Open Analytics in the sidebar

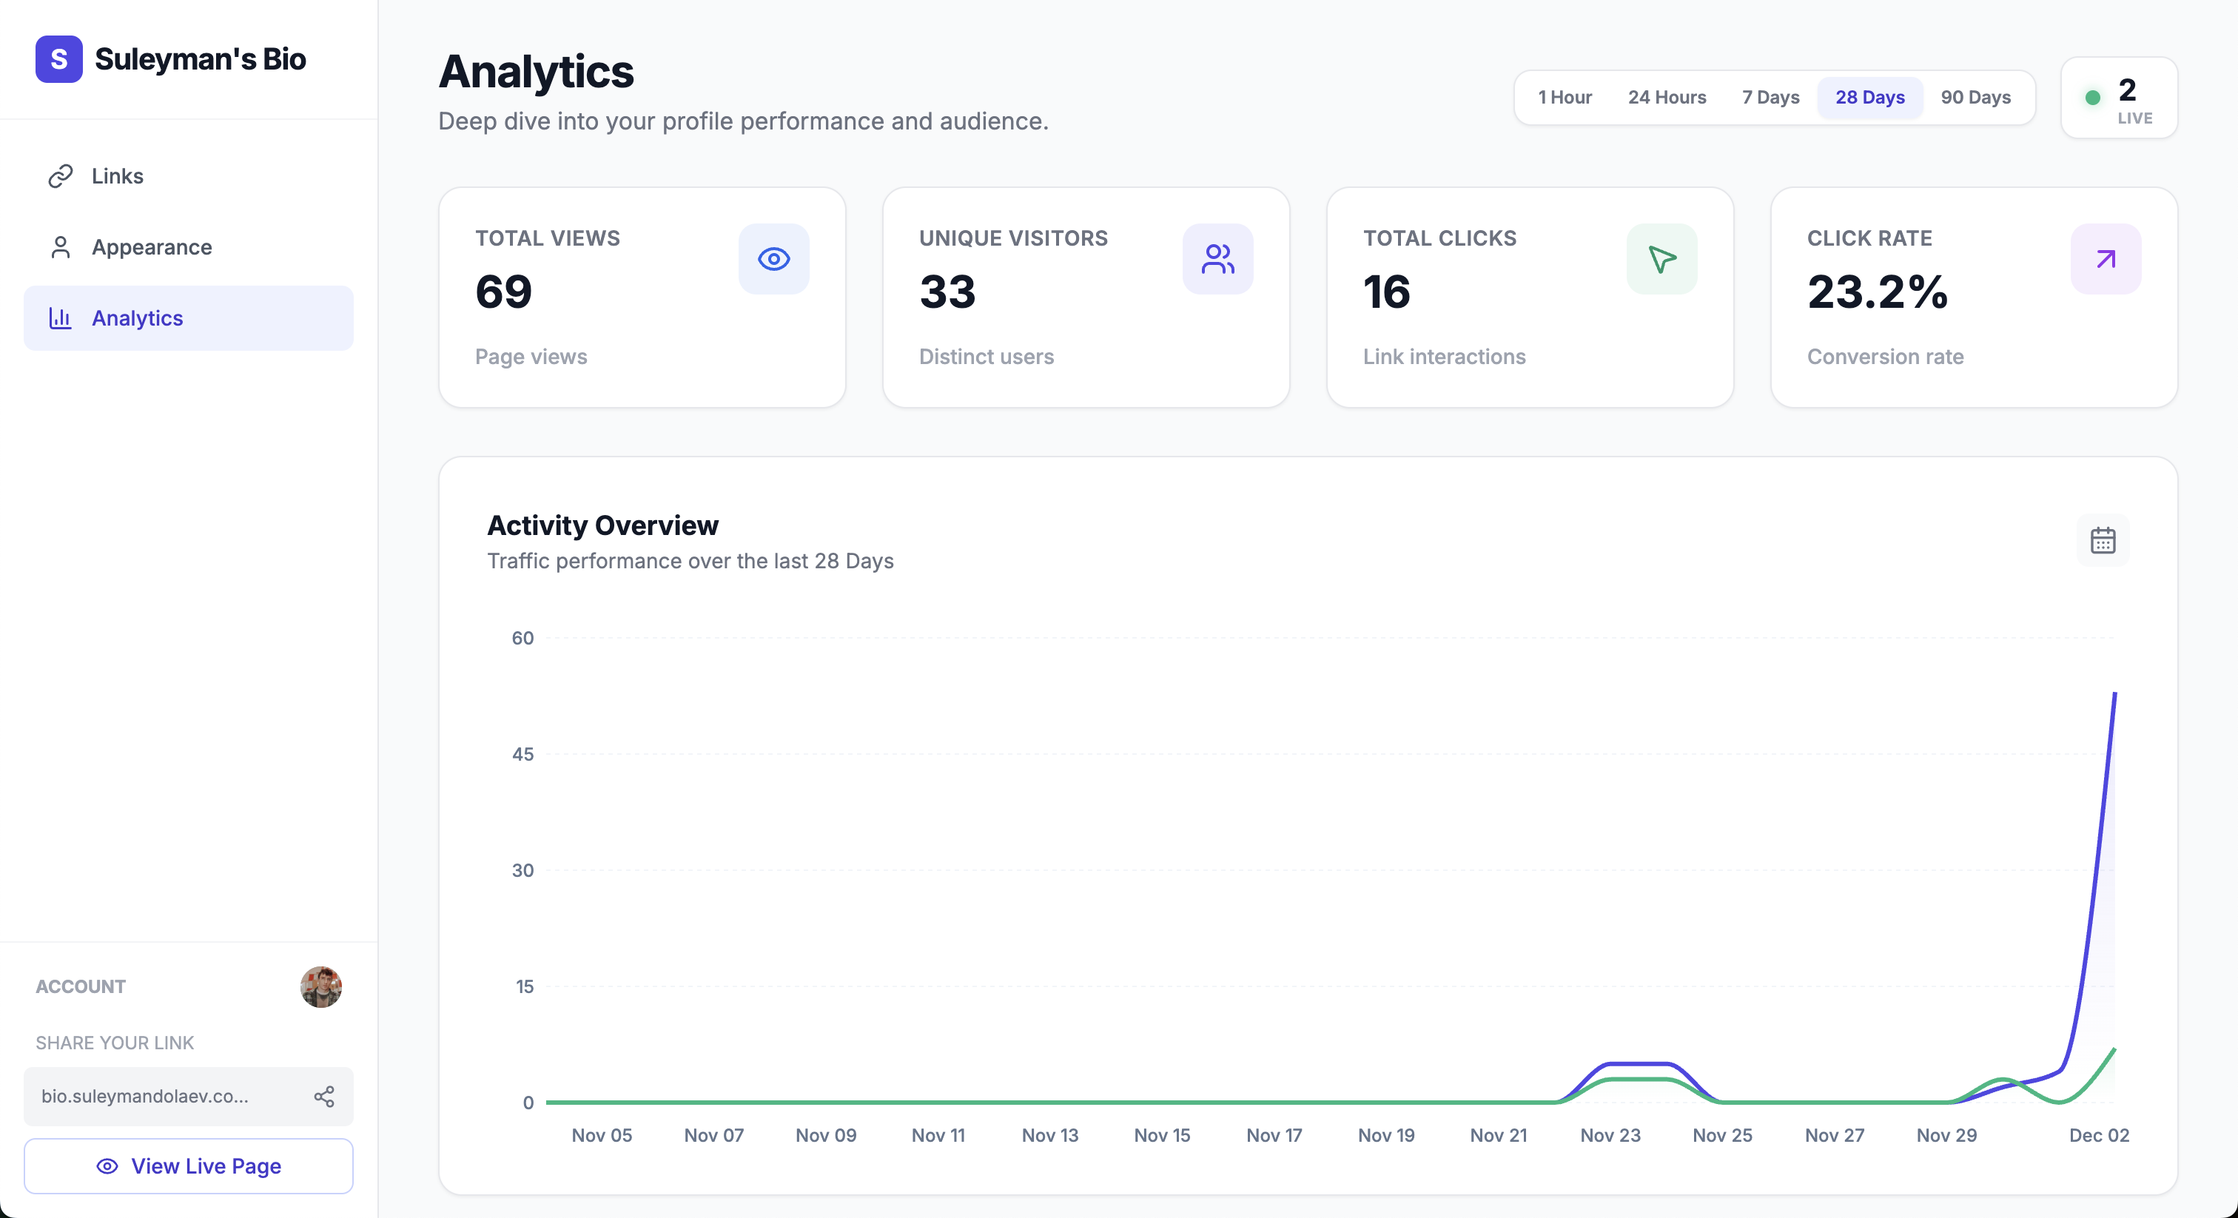pyautogui.click(x=137, y=319)
